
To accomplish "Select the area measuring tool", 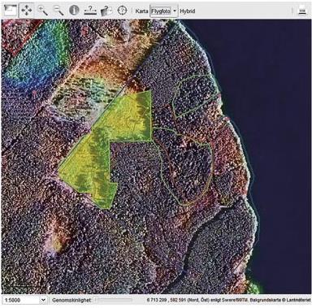I will pyautogui.click(x=106, y=11).
